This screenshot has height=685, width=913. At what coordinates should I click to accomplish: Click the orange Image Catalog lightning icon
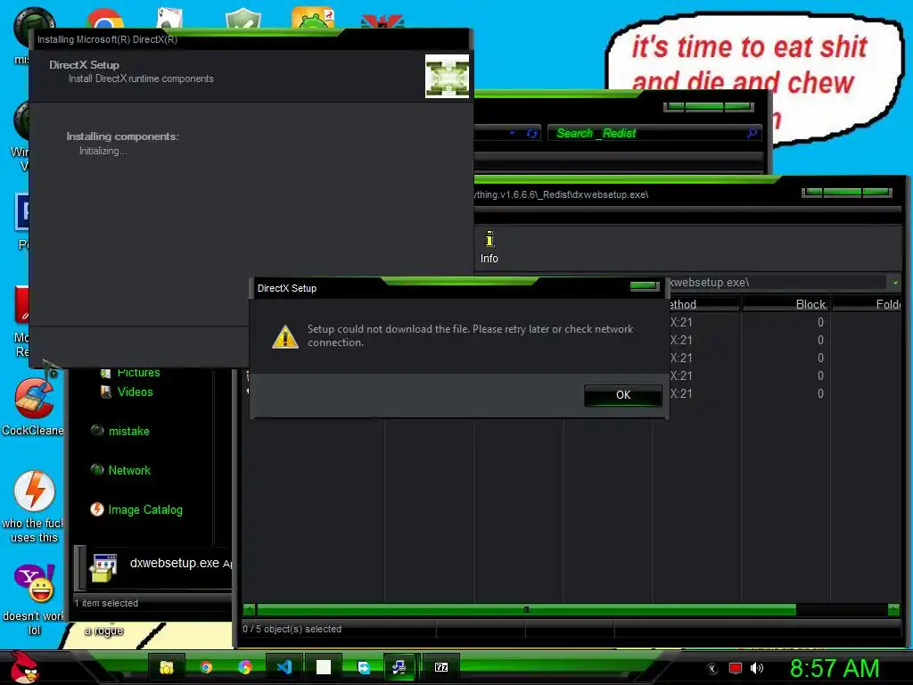pyautogui.click(x=97, y=509)
